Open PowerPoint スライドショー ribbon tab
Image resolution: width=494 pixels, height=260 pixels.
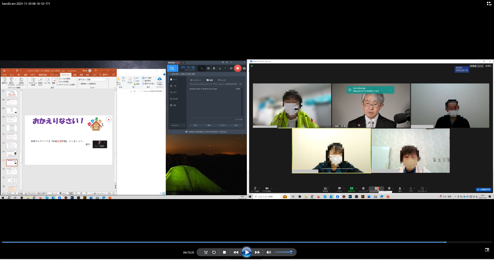(x=65, y=75)
